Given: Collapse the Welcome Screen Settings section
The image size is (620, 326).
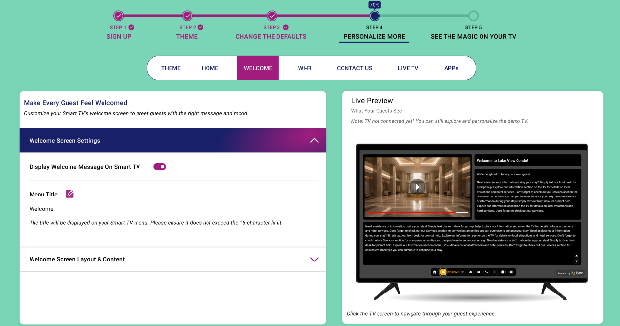Looking at the screenshot, I should (x=314, y=140).
